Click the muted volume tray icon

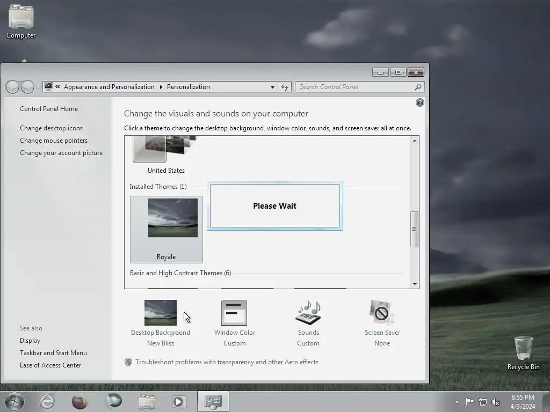[x=495, y=401]
